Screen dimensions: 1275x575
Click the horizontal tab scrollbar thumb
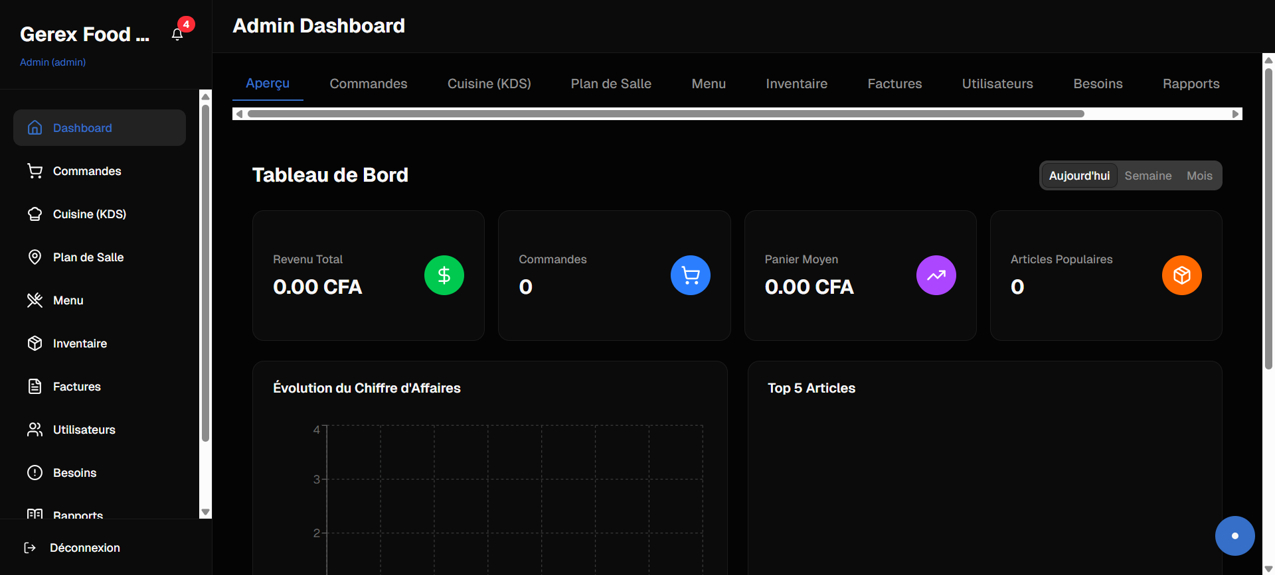pyautogui.click(x=665, y=114)
